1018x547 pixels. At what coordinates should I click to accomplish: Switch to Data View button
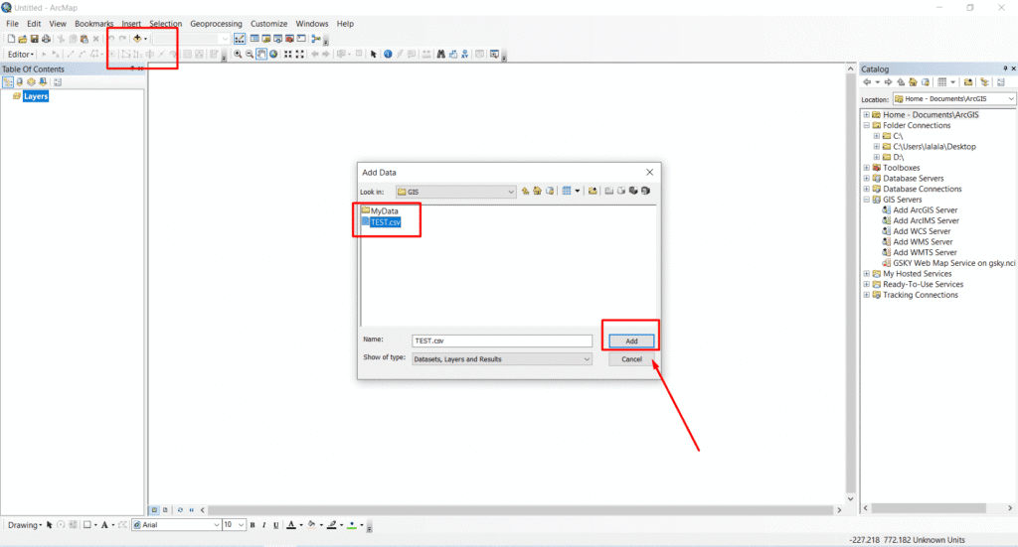pos(154,510)
